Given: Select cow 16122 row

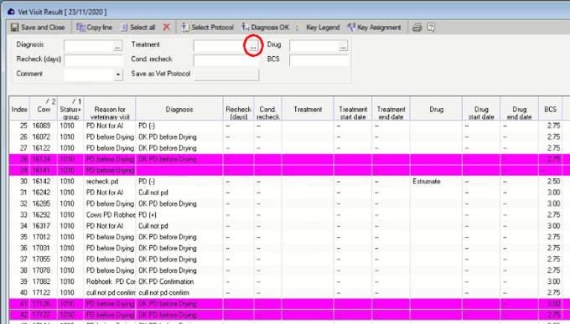Looking at the screenshot, I should (x=289, y=148).
